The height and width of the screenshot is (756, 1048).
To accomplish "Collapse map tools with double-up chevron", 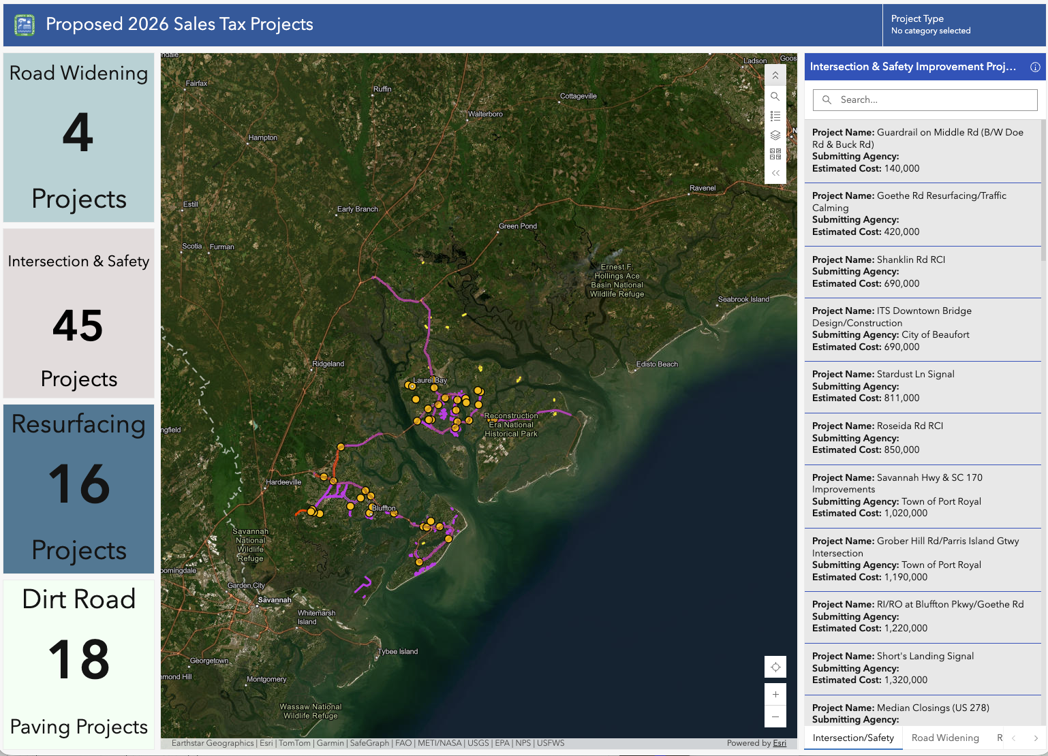I will (x=775, y=76).
